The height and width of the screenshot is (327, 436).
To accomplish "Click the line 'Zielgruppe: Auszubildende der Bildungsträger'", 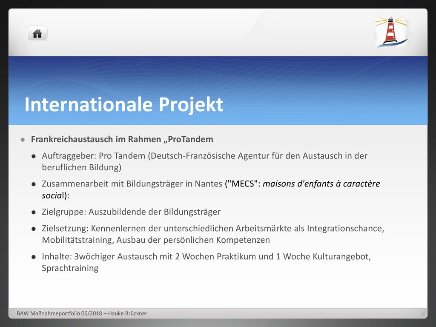I will click(131, 212).
